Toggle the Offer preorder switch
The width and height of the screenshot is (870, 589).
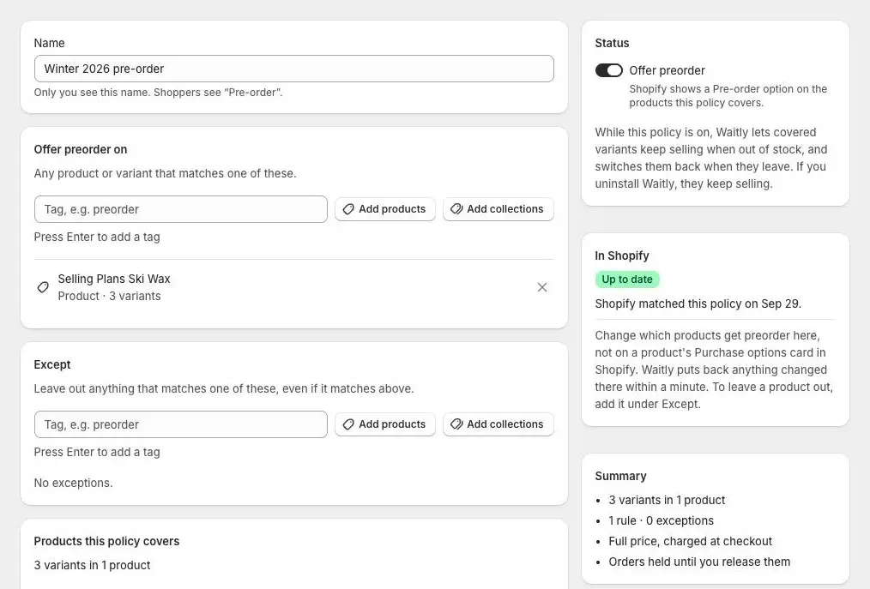[x=608, y=70]
